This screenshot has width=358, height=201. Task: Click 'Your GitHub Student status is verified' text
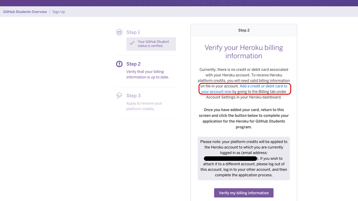click(153, 44)
